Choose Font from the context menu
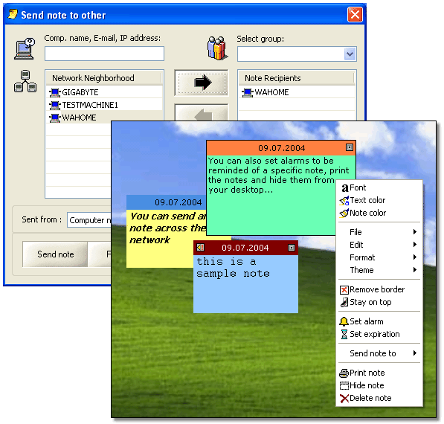Screen dimensions: 444x424 pos(379,187)
